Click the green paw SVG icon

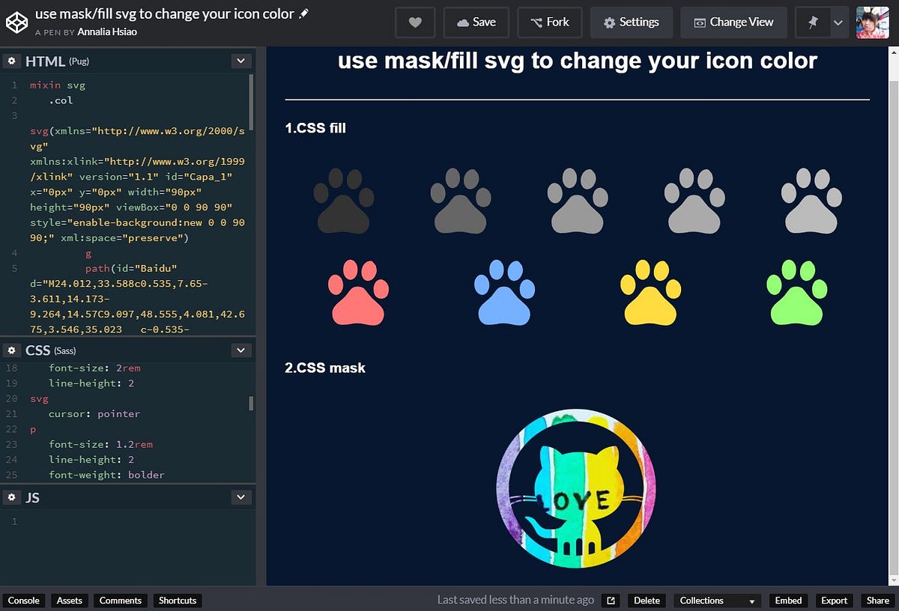coord(796,292)
